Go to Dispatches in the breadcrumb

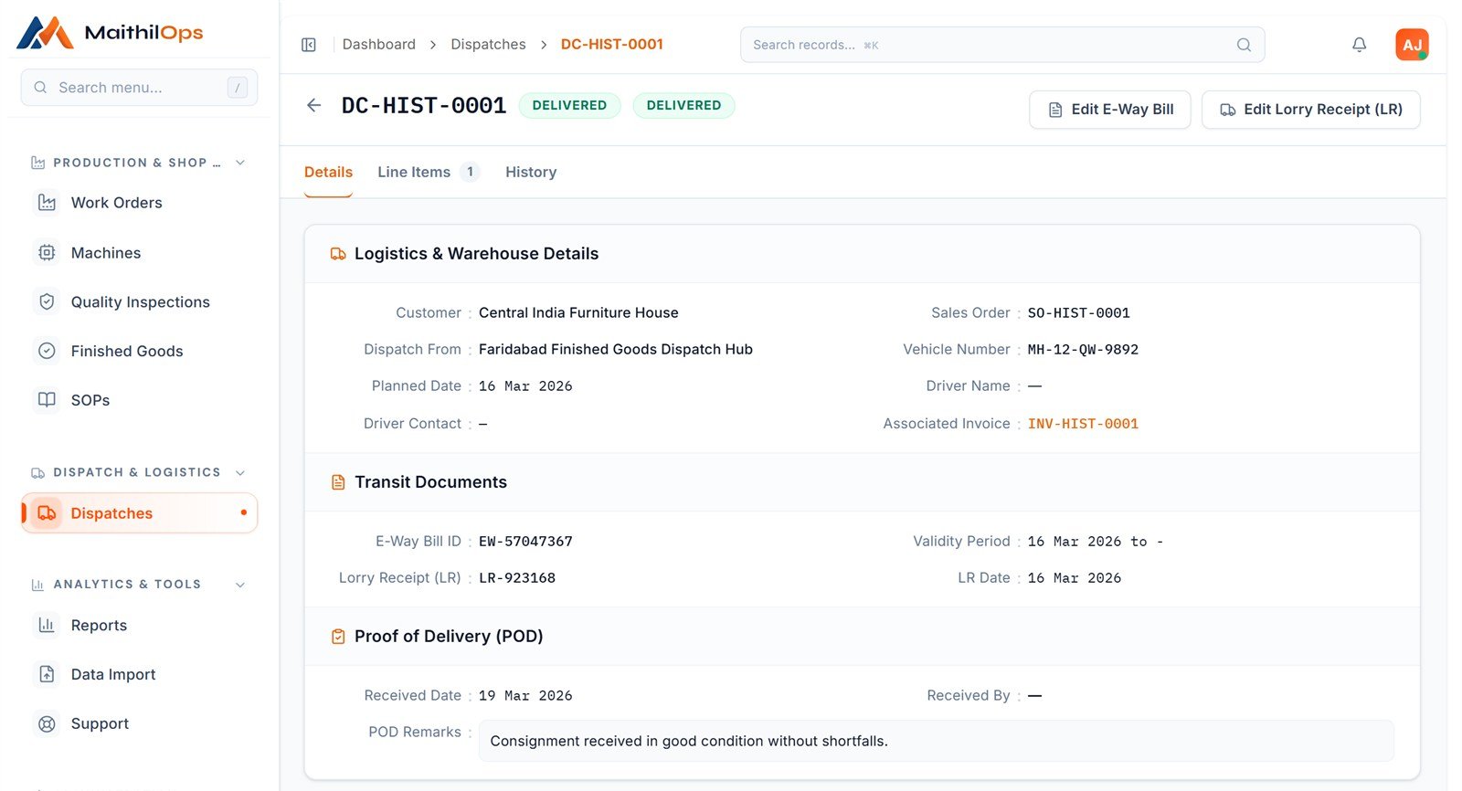point(488,45)
